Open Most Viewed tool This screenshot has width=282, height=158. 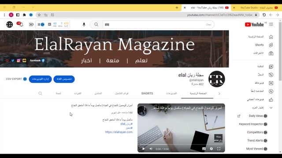tap(256, 149)
